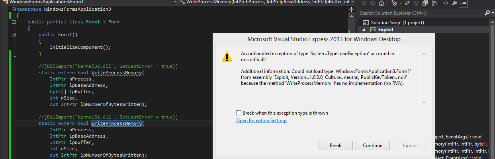Toggle Preview Selected Items button
This screenshot has width=495, height=159.
tap(463, 3)
